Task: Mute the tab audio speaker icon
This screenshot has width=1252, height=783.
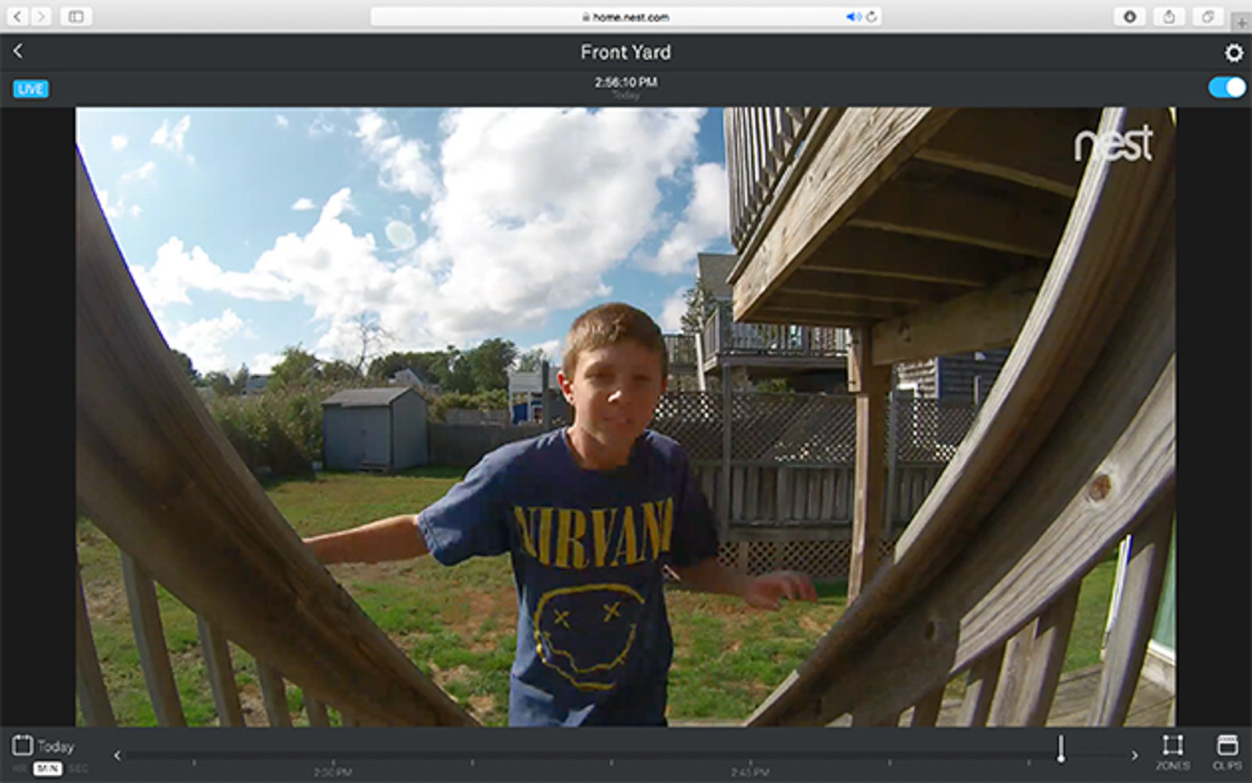Action: [x=854, y=16]
